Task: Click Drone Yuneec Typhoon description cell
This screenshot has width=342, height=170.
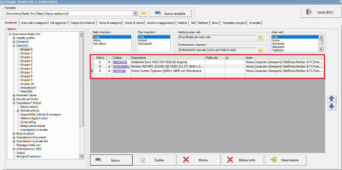Action: point(168,71)
